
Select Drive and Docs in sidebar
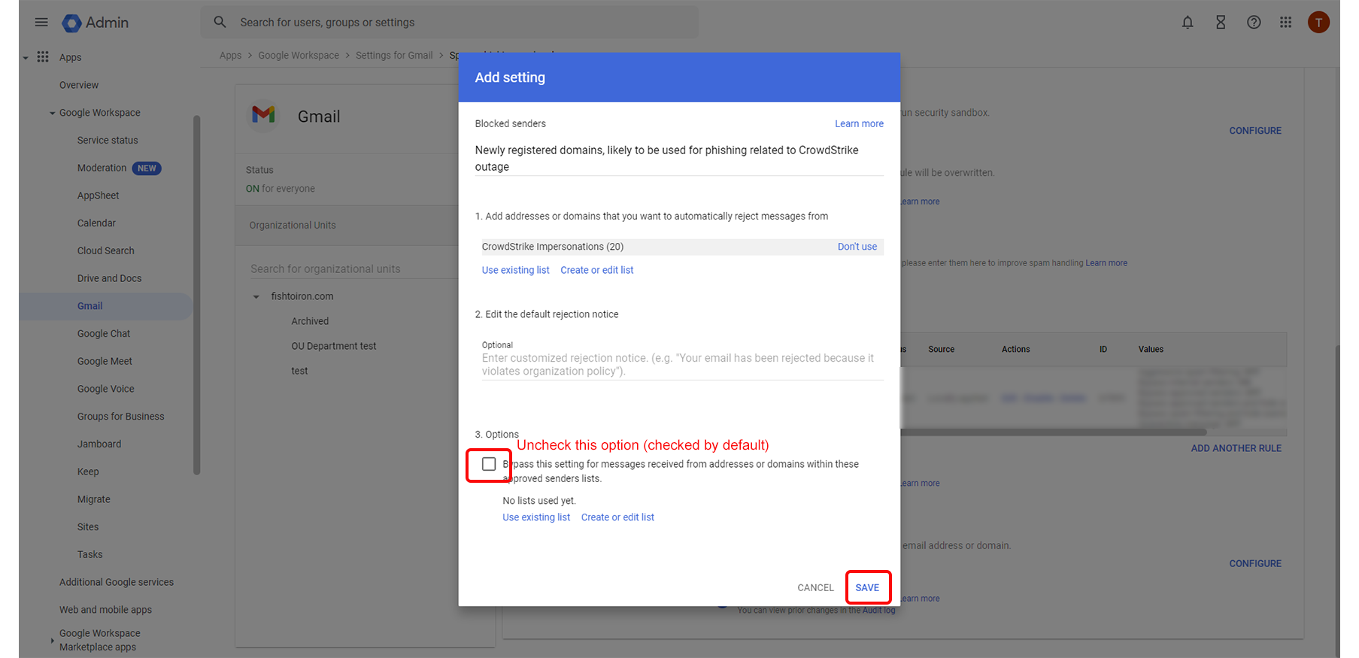(x=109, y=278)
